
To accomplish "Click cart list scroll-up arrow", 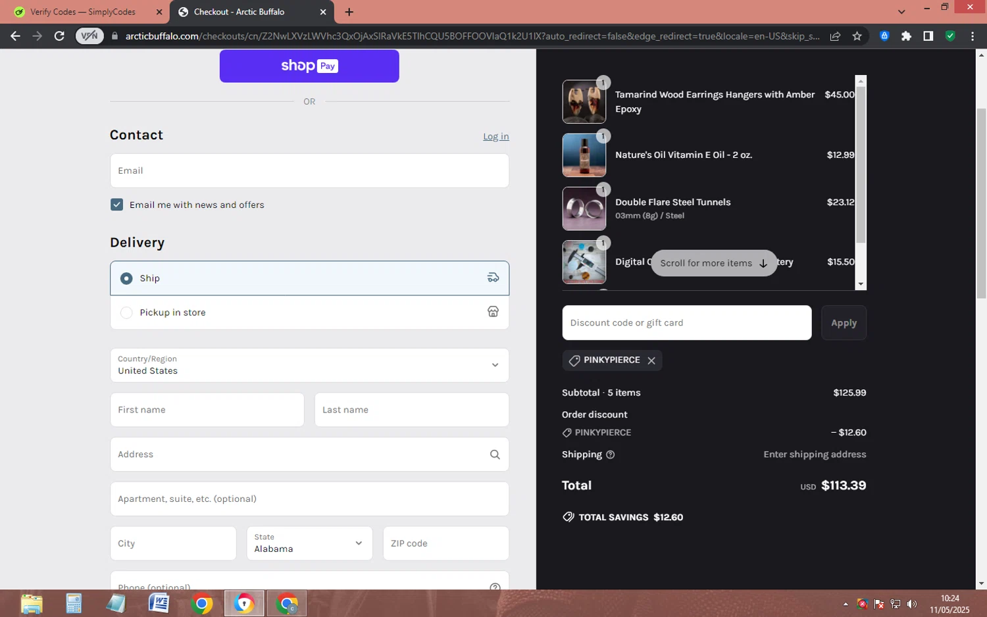I will click(861, 81).
